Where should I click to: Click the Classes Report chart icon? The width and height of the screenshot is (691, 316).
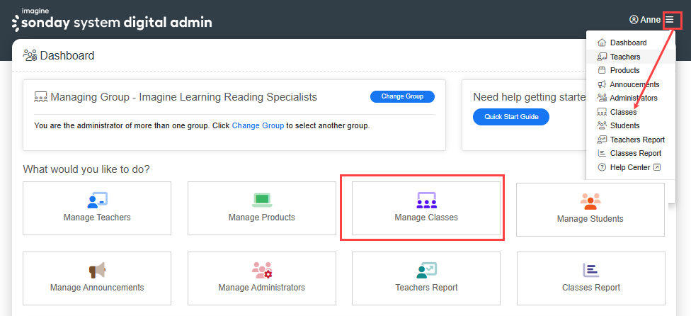click(591, 270)
